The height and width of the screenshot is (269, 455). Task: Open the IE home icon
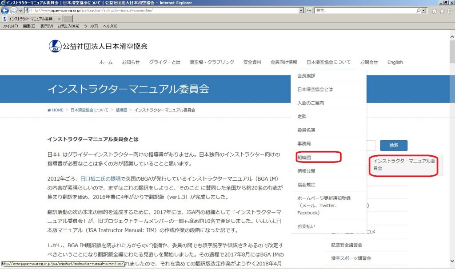[435, 11]
